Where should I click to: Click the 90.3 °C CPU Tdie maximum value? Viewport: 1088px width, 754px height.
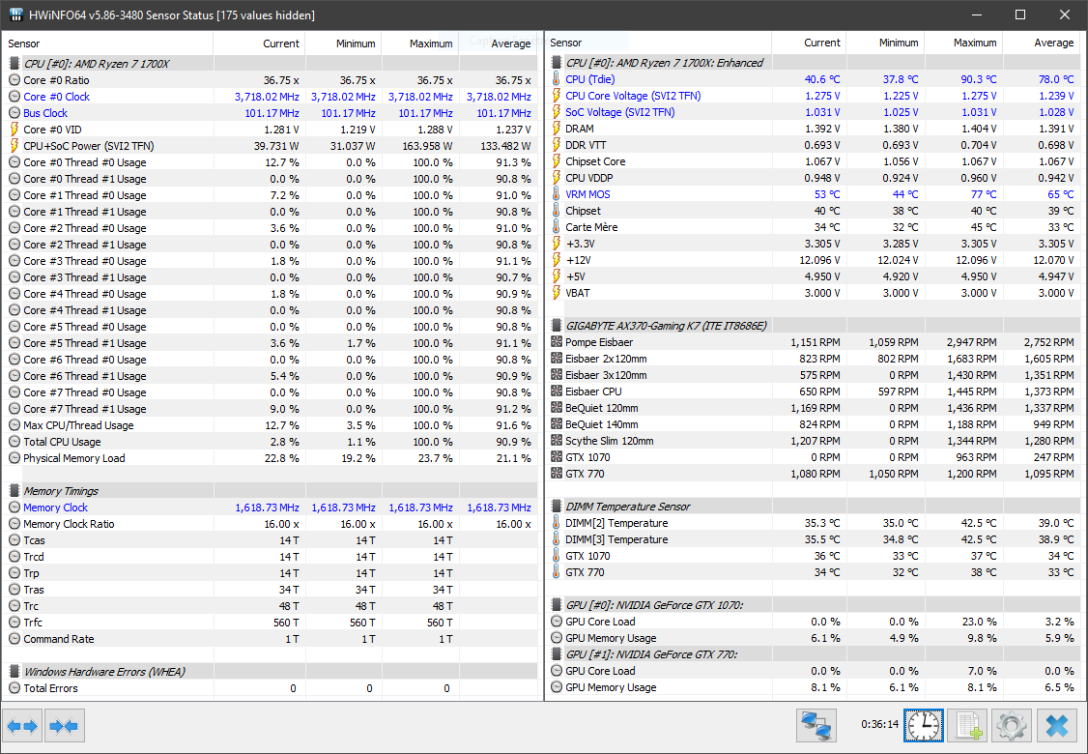[979, 79]
